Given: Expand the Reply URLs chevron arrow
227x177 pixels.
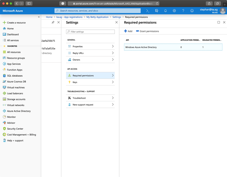Looking at the screenshot, I should [112, 53].
